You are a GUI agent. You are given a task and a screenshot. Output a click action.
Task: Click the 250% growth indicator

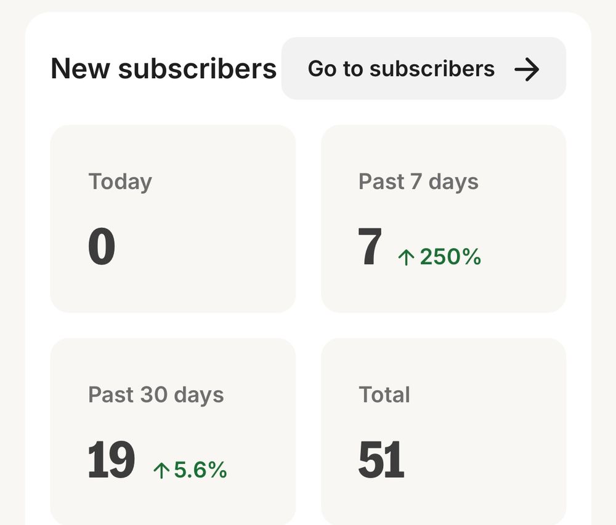(440, 257)
